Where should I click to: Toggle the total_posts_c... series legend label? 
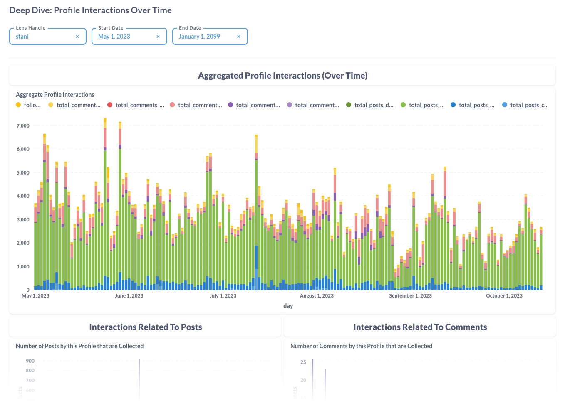(x=529, y=105)
